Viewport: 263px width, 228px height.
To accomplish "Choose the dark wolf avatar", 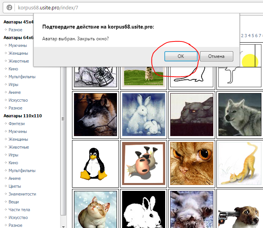I will pyautogui.click(x=95, y=114).
